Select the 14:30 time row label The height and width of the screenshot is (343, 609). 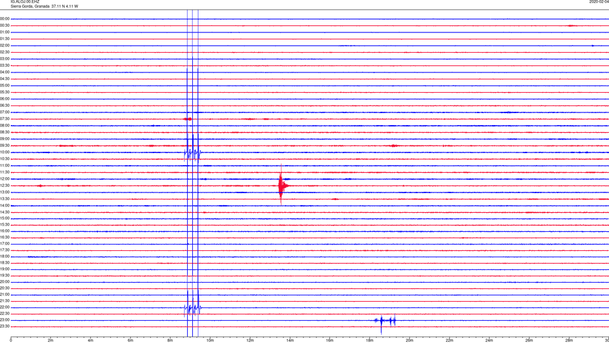[4, 212]
